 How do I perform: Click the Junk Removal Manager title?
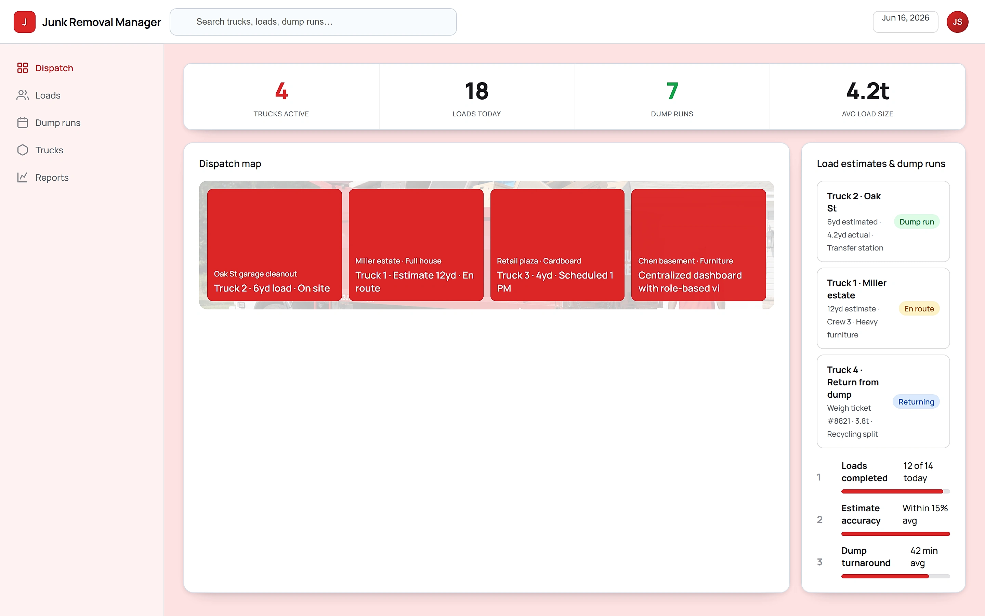102,22
